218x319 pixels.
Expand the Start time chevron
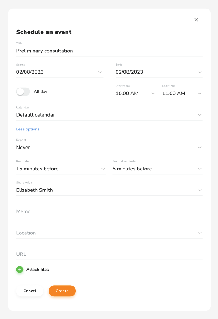[153, 93]
